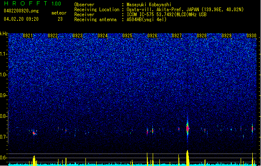This screenshot has width=261, height=166.
Task: Click the kHz axis unit label
Action: click(x=4, y=34)
